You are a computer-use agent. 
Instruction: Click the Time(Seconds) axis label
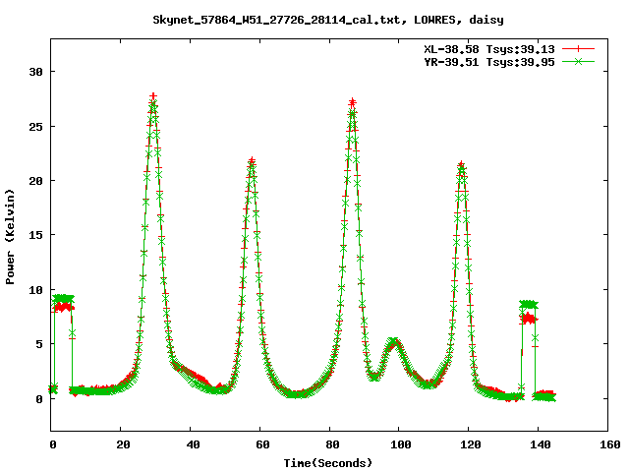coord(328,463)
